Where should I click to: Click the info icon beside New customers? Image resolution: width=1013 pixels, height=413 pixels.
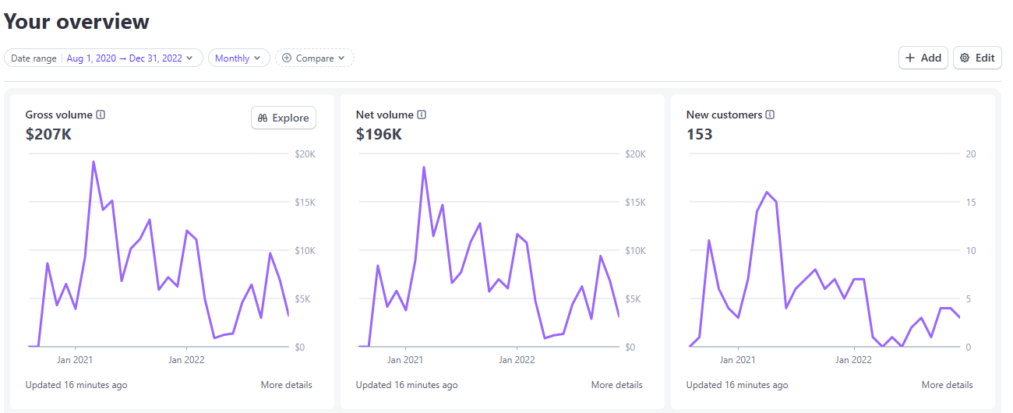770,115
